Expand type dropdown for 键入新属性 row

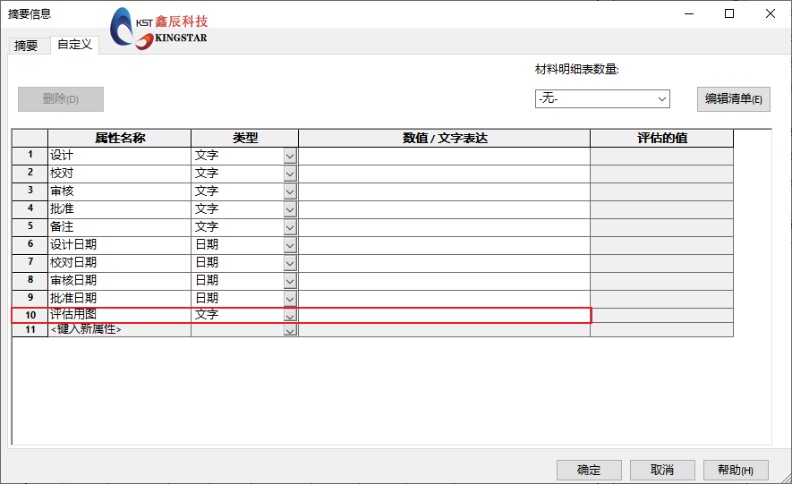click(x=290, y=331)
